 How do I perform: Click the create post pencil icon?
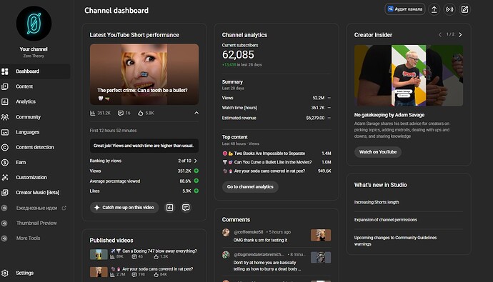coord(464,9)
